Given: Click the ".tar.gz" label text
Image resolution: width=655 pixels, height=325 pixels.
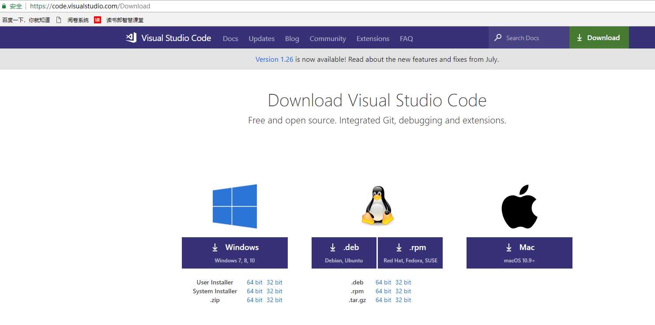Looking at the screenshot, I should tap(357, 300).
